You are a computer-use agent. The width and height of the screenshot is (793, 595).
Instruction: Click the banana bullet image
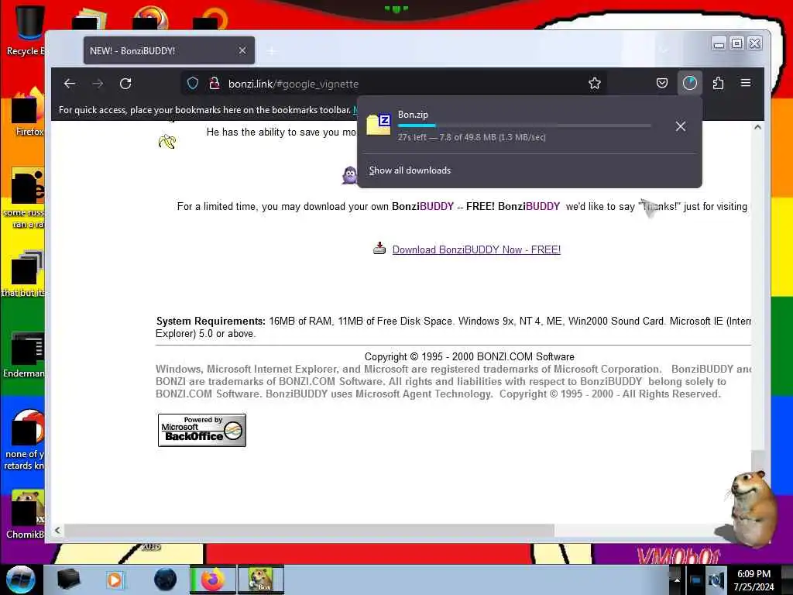[x=167, y=141]
